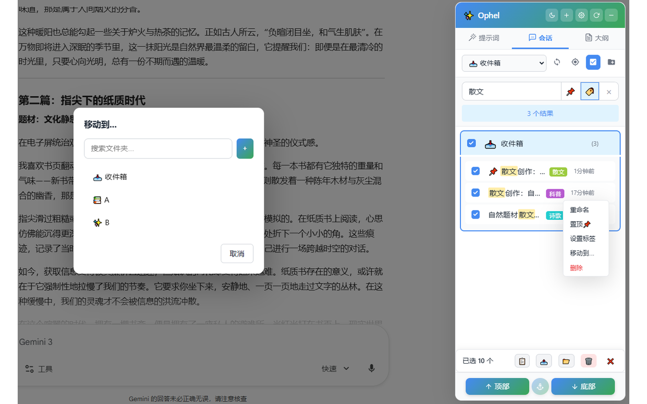
Task: Click the archive icon in the selection bar
Action: (x=544, y=361)
